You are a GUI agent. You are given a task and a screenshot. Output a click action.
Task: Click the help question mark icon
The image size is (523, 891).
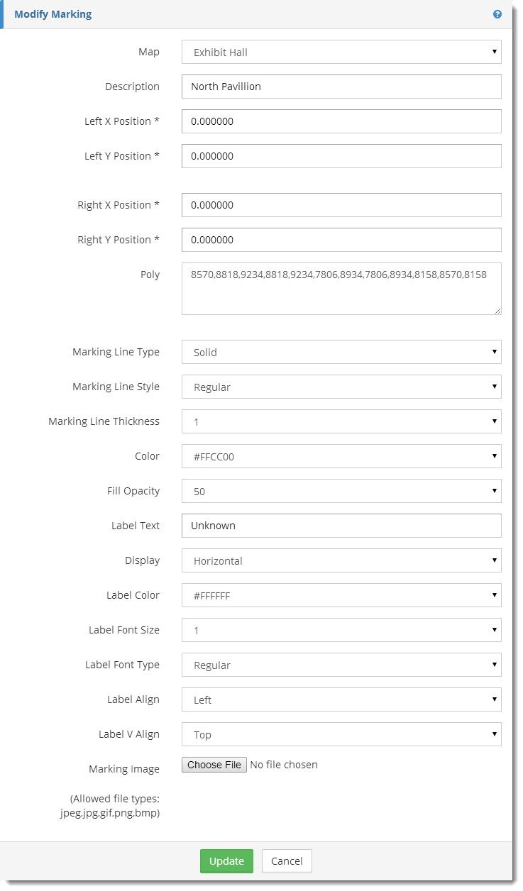click(497, 14)
